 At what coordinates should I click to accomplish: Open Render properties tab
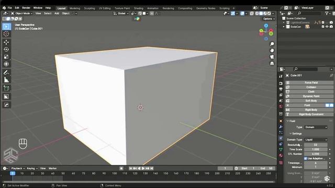click(x=281, y=84)
